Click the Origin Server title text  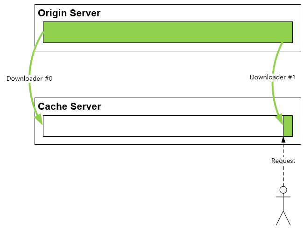pos(69,13)
